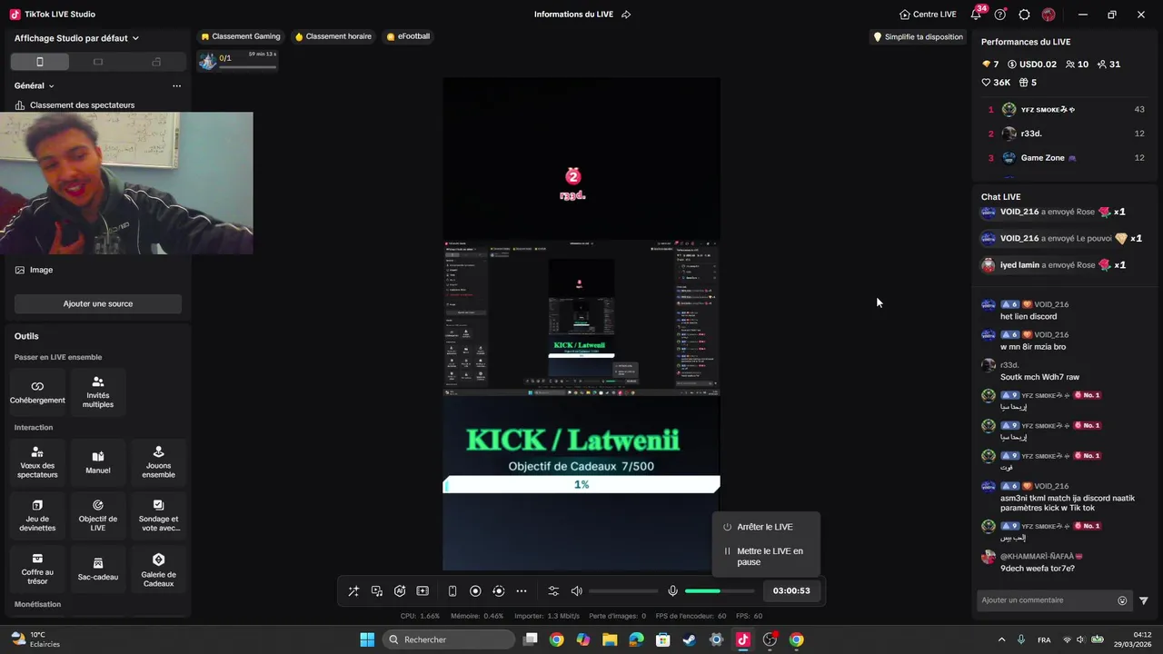Click Informations du LIVE title
Image resolution: width=1163 pixels, height=654 pixels.
click(573, 15)
